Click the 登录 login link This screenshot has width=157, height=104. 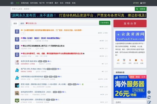tap(143, 3)
